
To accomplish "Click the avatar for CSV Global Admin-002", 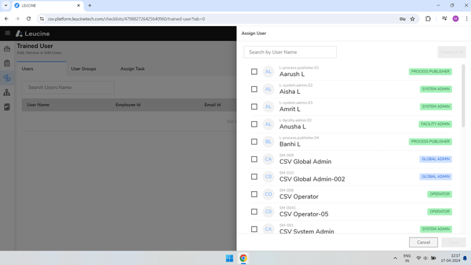I will 268,177.
